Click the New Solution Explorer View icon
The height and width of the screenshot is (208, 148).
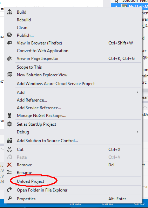[9, 75]
